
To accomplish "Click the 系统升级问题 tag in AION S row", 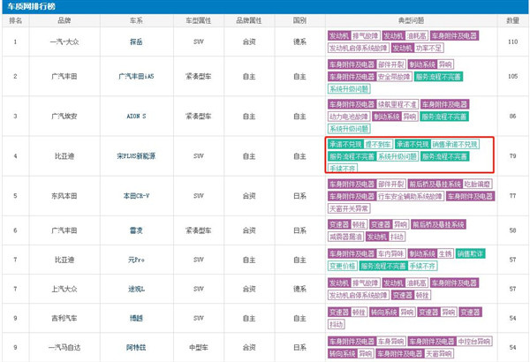I will [349, 129].
